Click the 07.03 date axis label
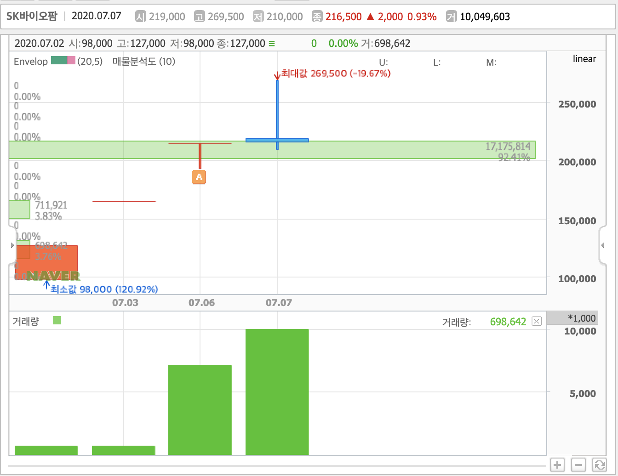Screen dimensions: 618x476 pyautogui.click(x=125, y=303)
